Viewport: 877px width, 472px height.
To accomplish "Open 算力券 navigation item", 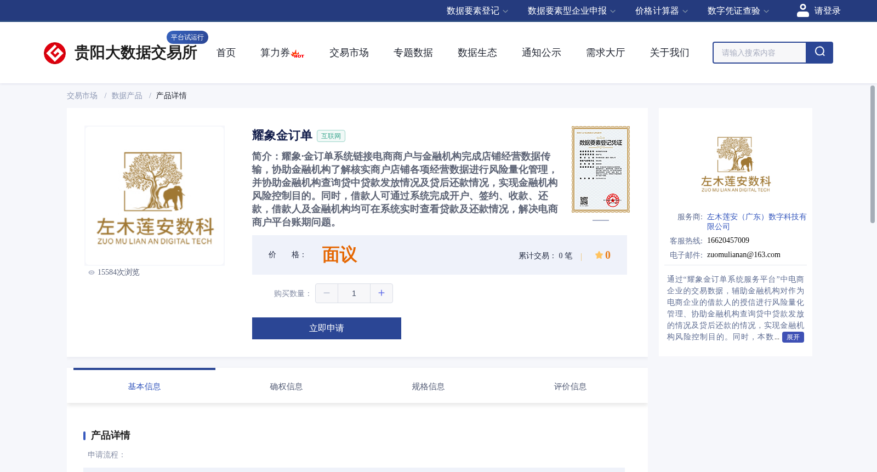I will point(275,53).
